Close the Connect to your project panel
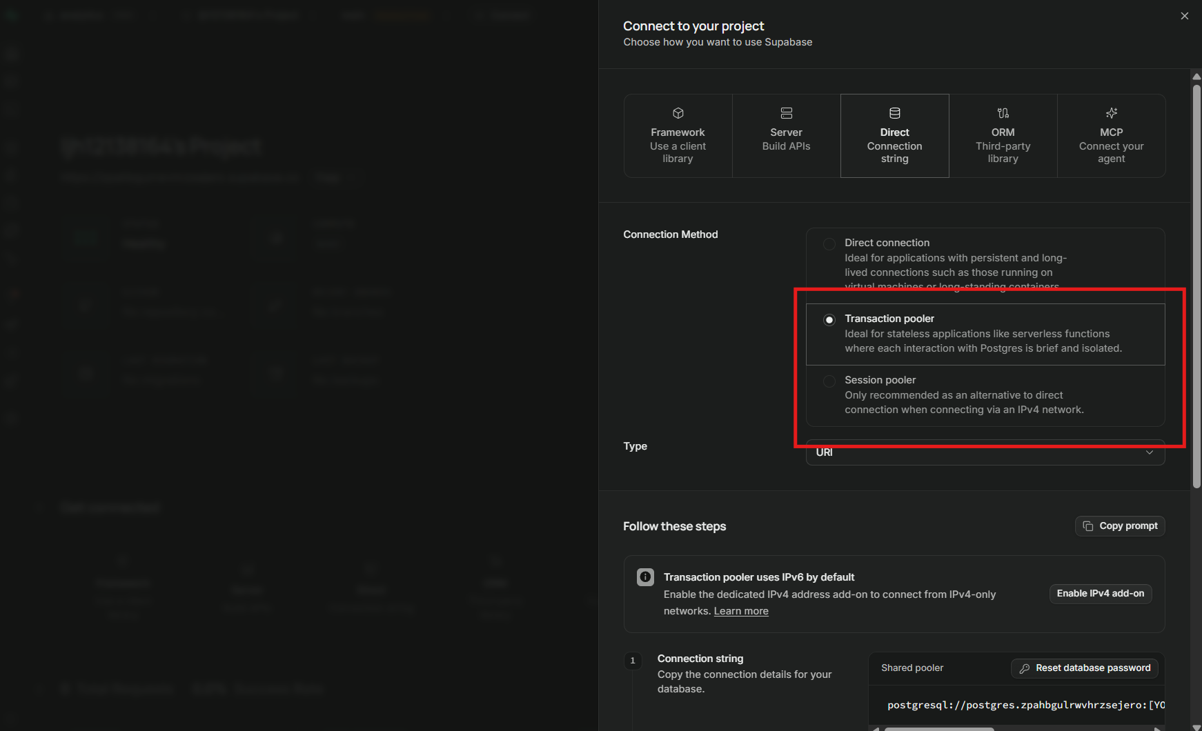 tap(1185, 16)
